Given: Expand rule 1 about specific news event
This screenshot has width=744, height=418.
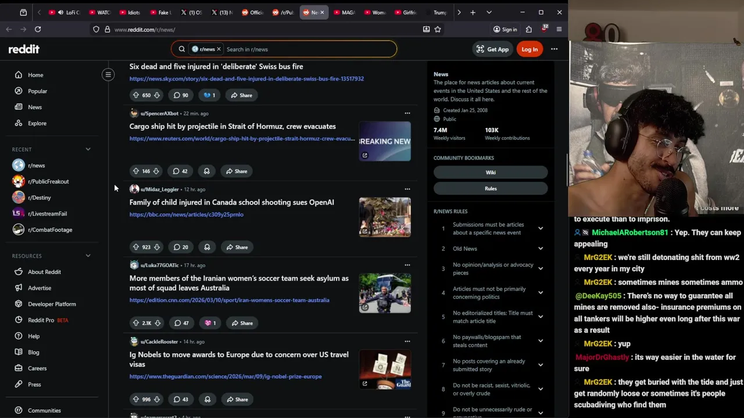Looking at the screenshot, I should (540, 229).
